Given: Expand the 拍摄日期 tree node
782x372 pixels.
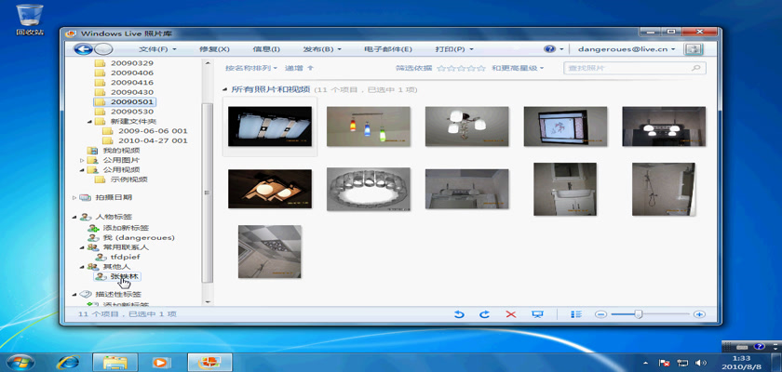Looking at the screenshot, I should [x=74, y=197].
